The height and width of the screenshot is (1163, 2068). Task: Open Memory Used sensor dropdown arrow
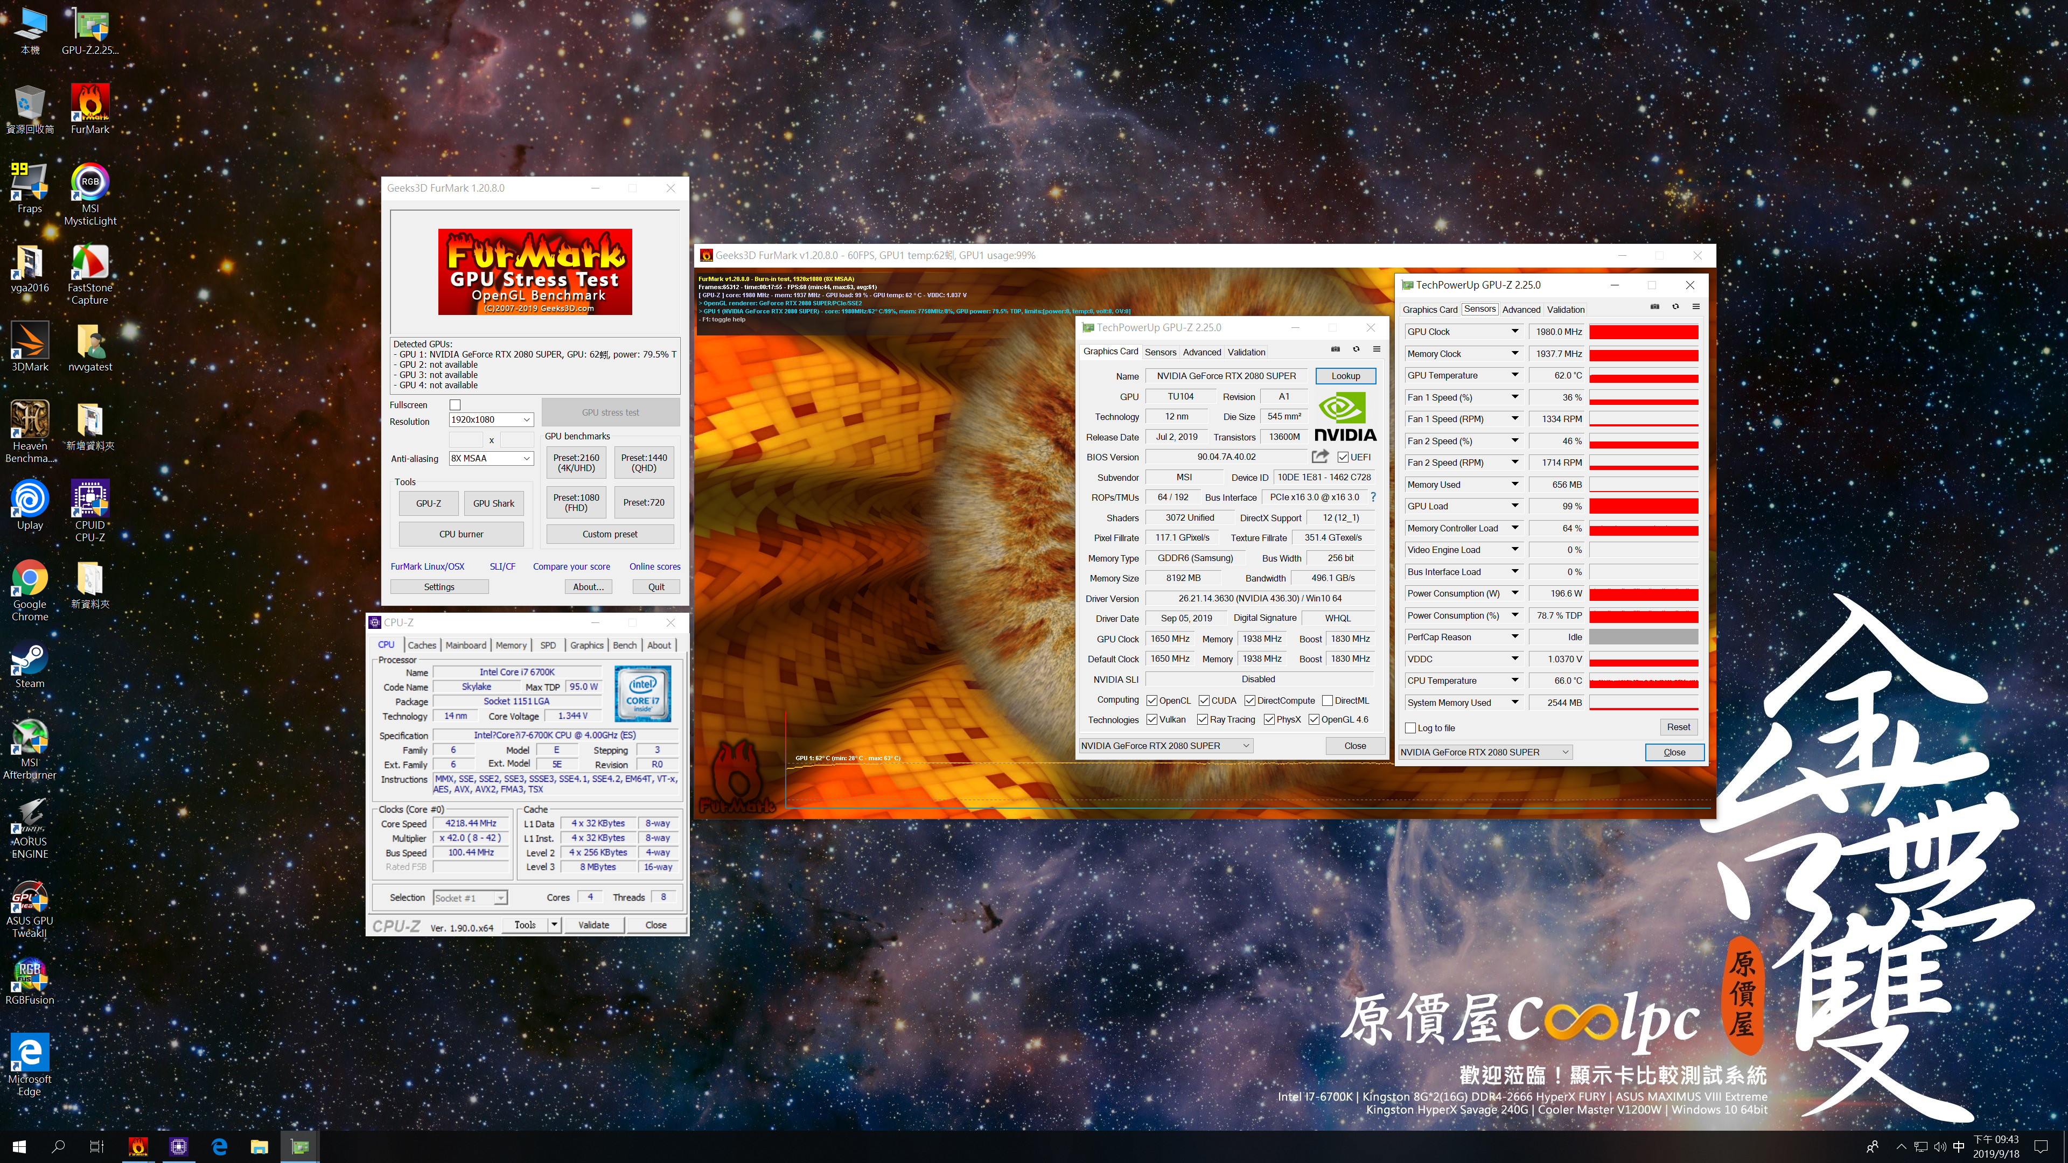pos(1515,484)
